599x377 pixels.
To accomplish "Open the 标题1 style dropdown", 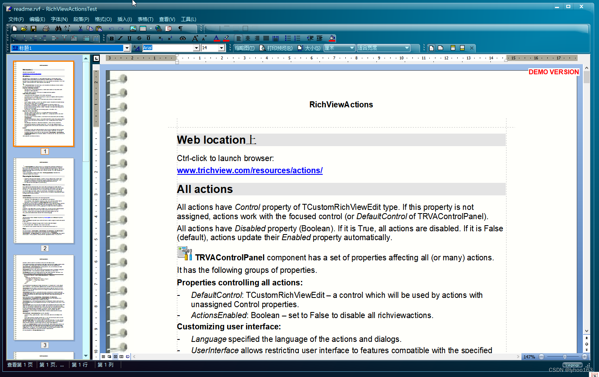I will click(x=126, y=48).
